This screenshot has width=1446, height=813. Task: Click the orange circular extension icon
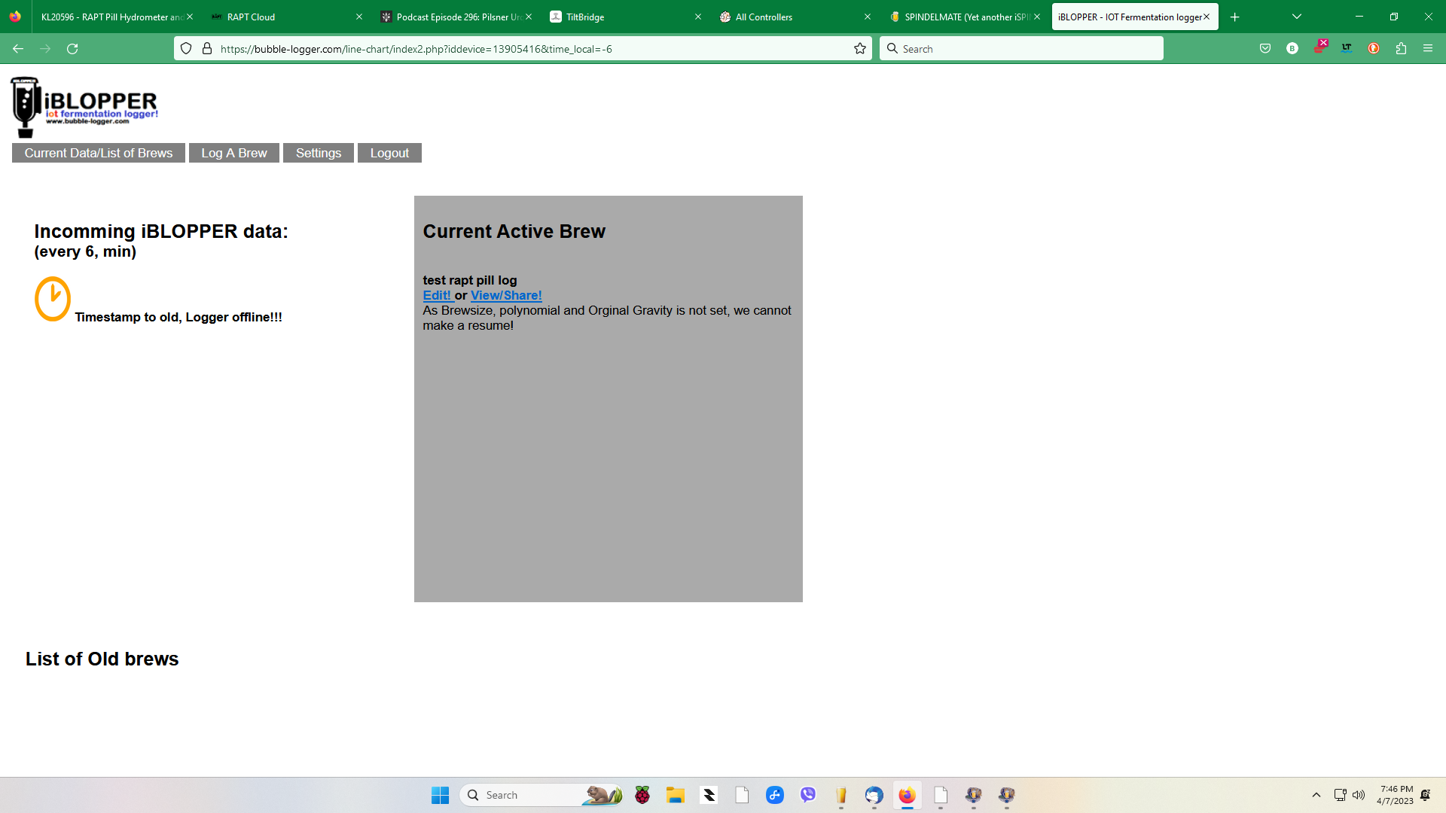tap(1374, 49)
